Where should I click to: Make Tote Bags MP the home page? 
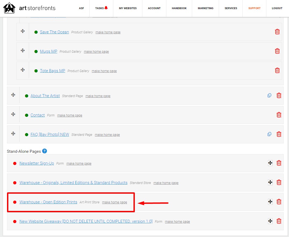coord(104,71)
